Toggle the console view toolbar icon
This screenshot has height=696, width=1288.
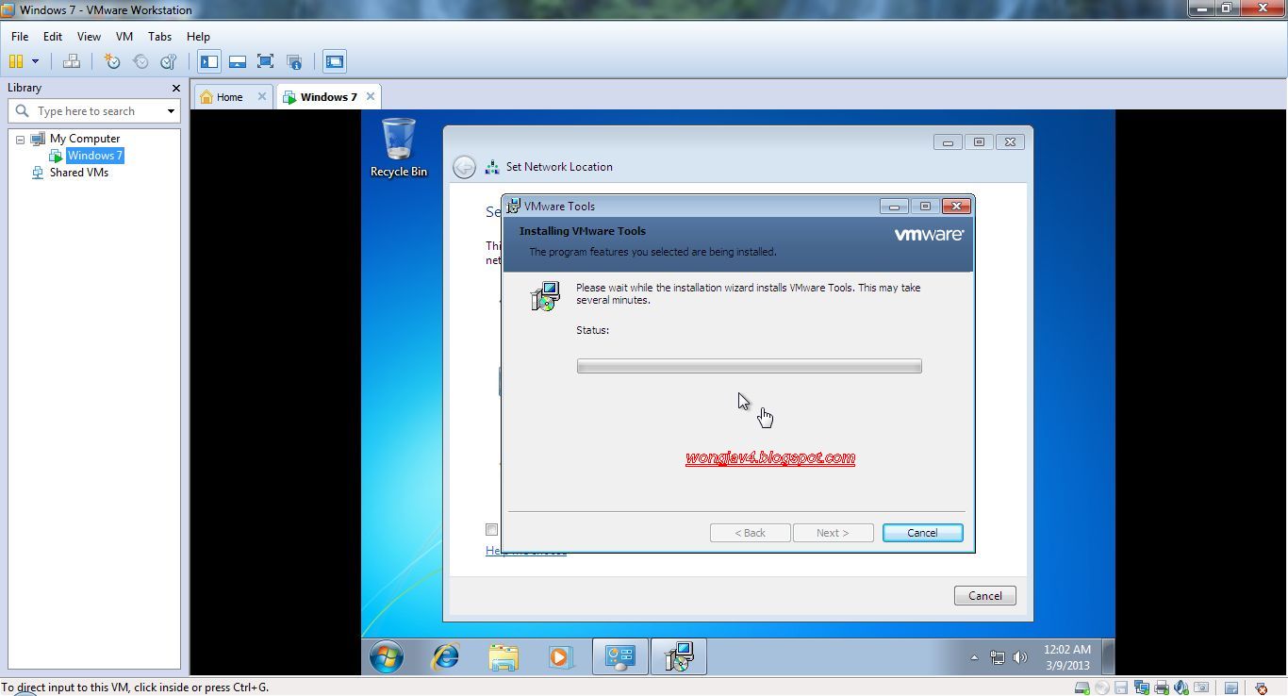point(335,61)
